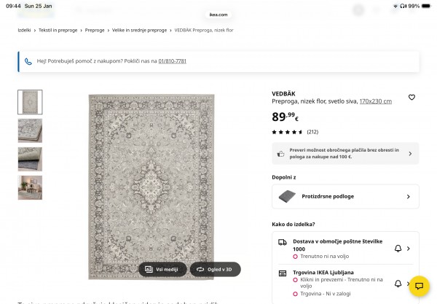Expand instalment payment info chevron
The height and width of the screenshot is (304, 437).
409,154
